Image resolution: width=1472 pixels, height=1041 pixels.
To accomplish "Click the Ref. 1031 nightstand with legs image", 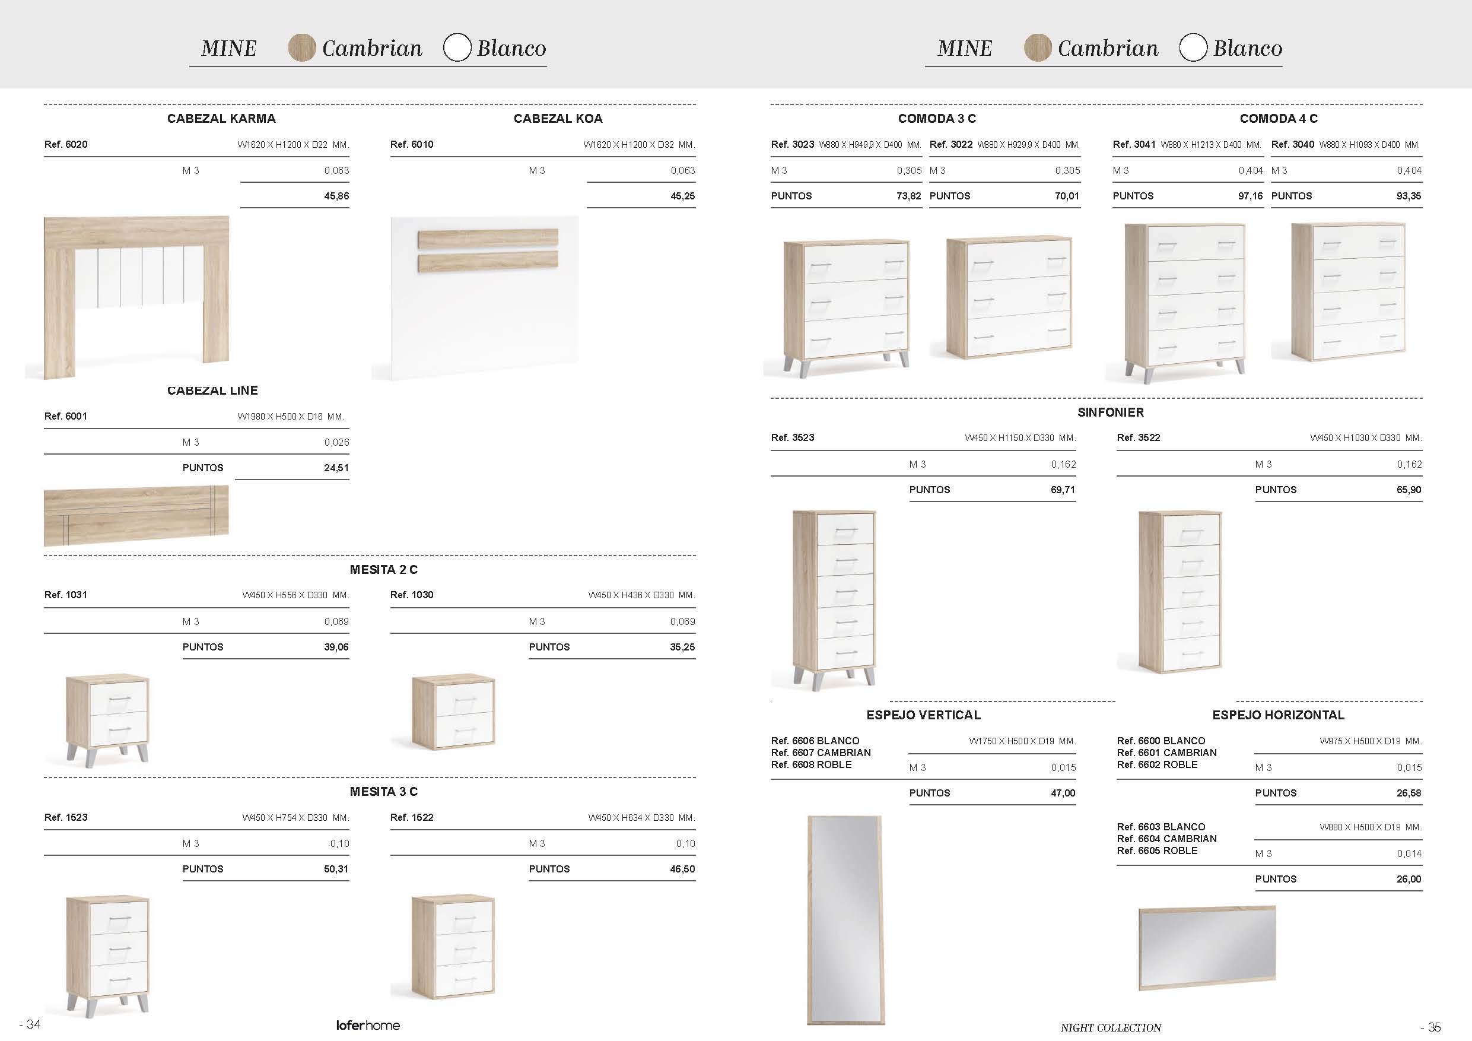I will (108, 721).
